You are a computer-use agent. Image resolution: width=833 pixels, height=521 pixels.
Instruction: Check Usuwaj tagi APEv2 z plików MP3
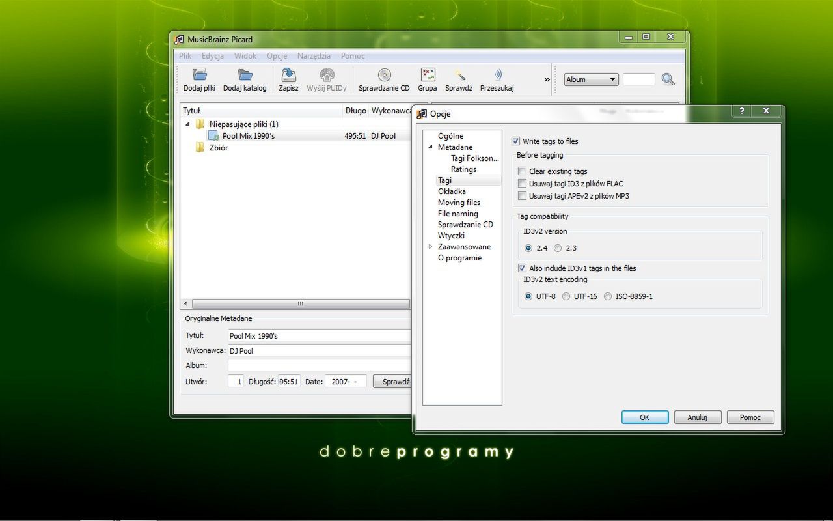coord(522,196)
